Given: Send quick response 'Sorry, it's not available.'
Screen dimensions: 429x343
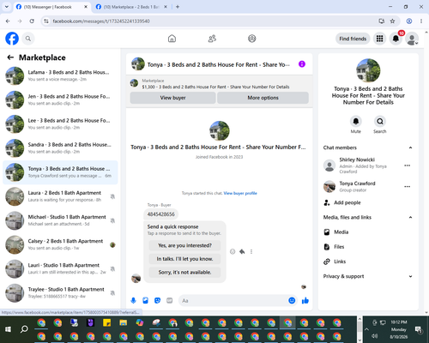Looking at the screenshot, I should pos(184,273).
